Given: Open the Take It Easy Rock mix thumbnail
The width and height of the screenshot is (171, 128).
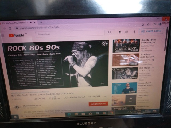Looking at the screenshot, I should 124,100.
